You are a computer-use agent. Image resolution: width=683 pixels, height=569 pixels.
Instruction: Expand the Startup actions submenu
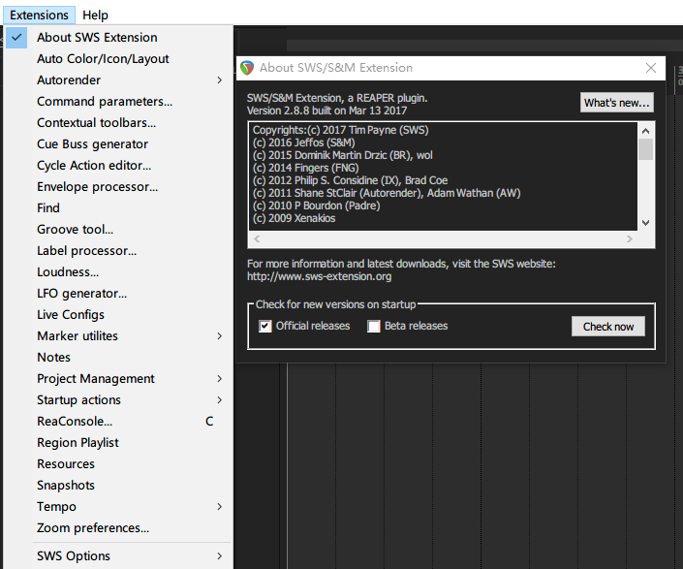point(118,400)
